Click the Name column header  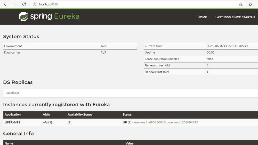coord(9,143)
